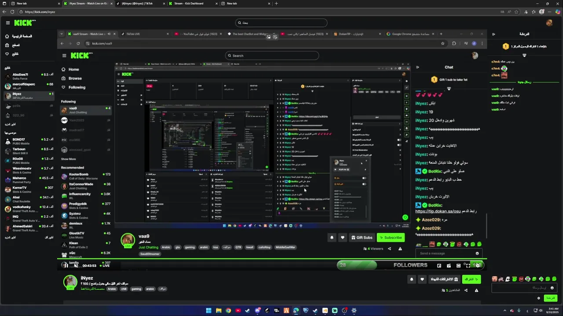Viewport: 563px width, 316px height.
Task: Click the Kick search box
Action: pos(281,23)
